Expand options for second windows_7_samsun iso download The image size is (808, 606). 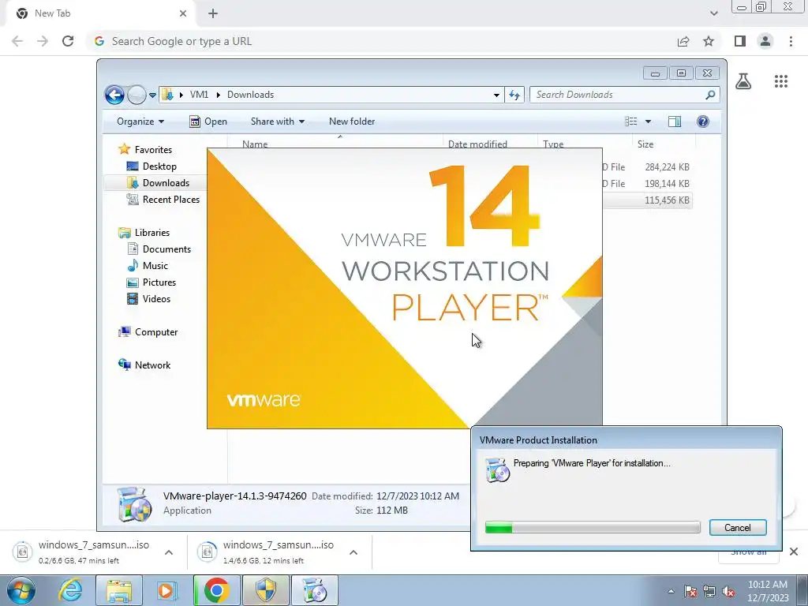pyautogui.click(x=353, y=552)
